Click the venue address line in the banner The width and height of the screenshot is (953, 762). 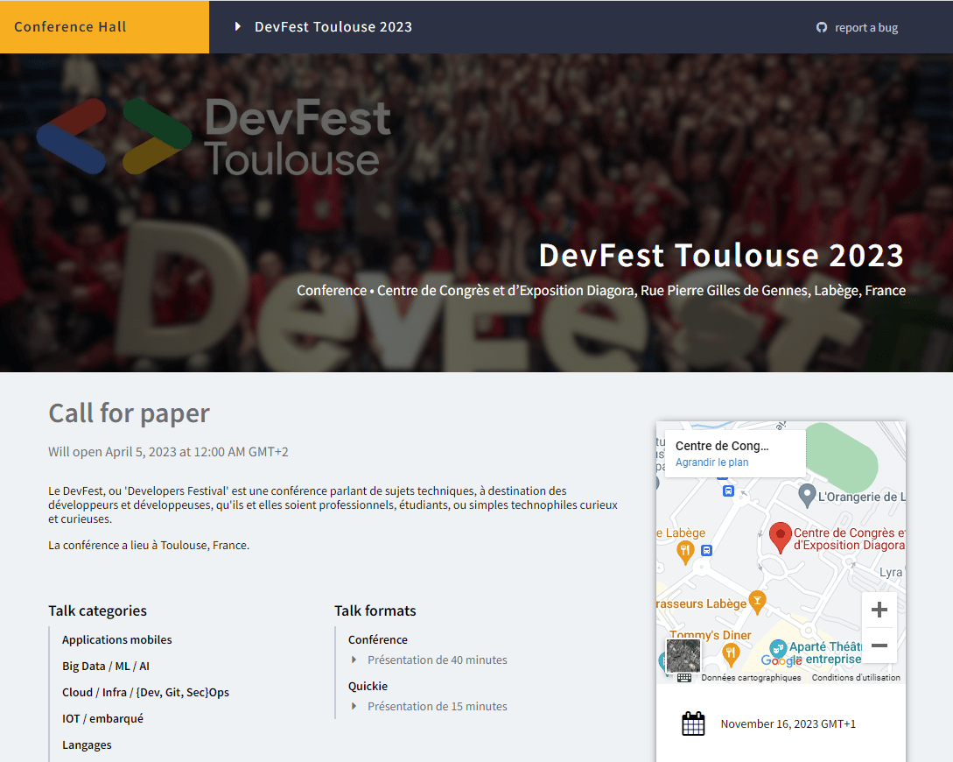pos(601,291)
